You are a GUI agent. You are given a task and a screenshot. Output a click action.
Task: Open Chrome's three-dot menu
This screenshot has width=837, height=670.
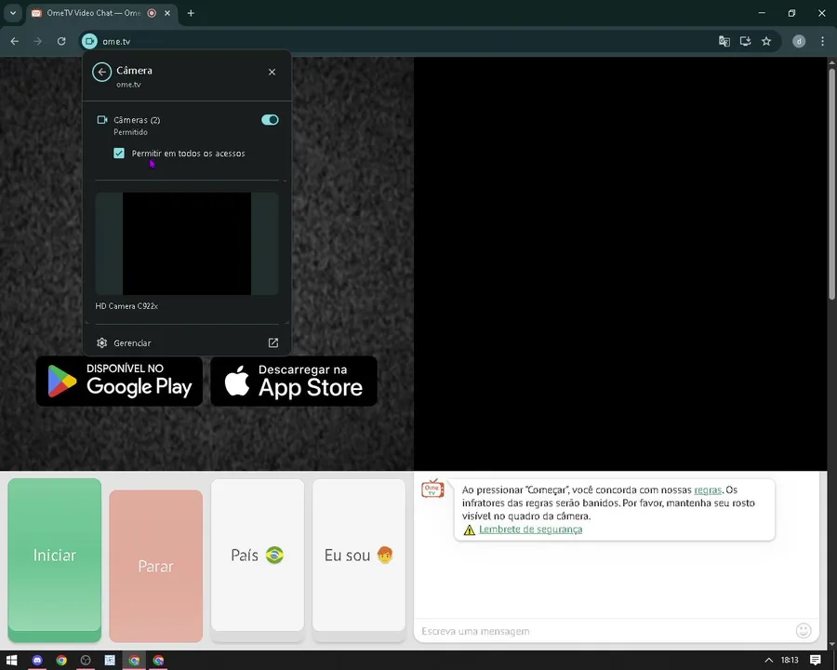(x=822, y=41)
